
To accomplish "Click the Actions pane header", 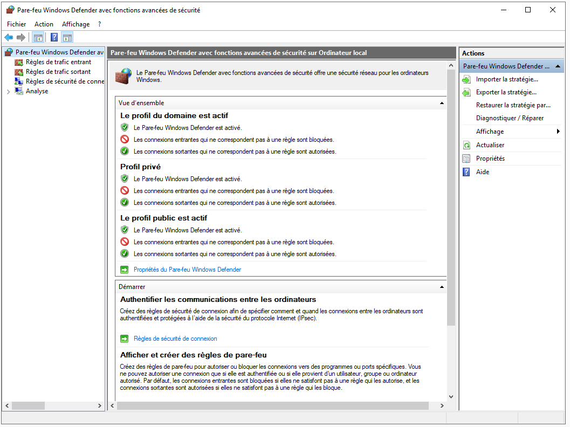I will (x=511, y=53).
